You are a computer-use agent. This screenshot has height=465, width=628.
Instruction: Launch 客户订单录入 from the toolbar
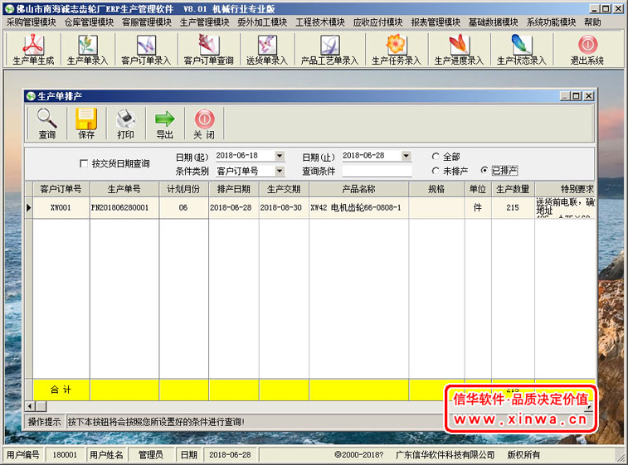pos(146,50)
